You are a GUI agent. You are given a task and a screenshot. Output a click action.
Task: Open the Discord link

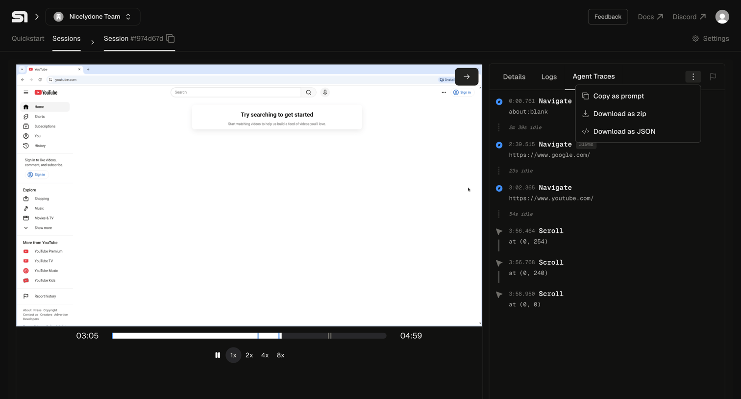point(689,17)
